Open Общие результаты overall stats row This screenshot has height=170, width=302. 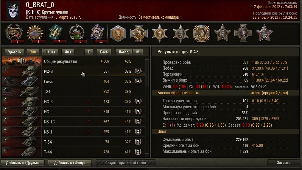(74, 61)
